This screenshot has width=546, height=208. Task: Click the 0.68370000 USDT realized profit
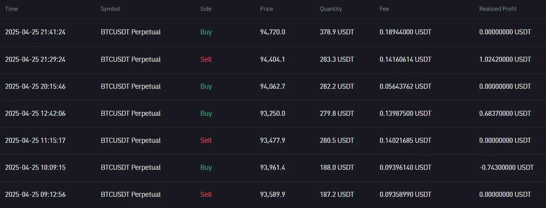pos(505,113)
